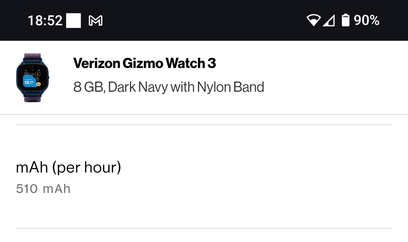Tap the upper nylon band in watch image

click(x=33, y=59)
